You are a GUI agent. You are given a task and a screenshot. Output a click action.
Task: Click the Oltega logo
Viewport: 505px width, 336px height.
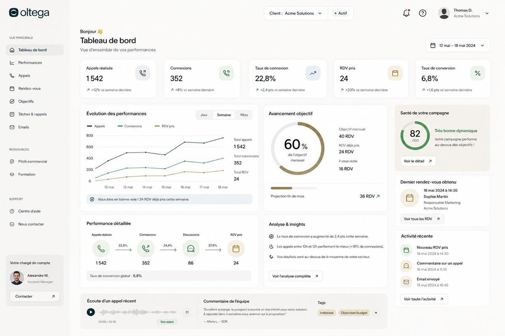pos(29,13)
